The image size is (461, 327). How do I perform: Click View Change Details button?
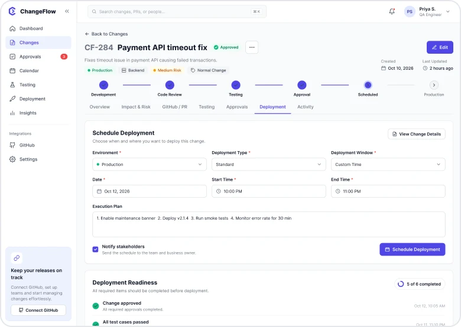(416, 134)
